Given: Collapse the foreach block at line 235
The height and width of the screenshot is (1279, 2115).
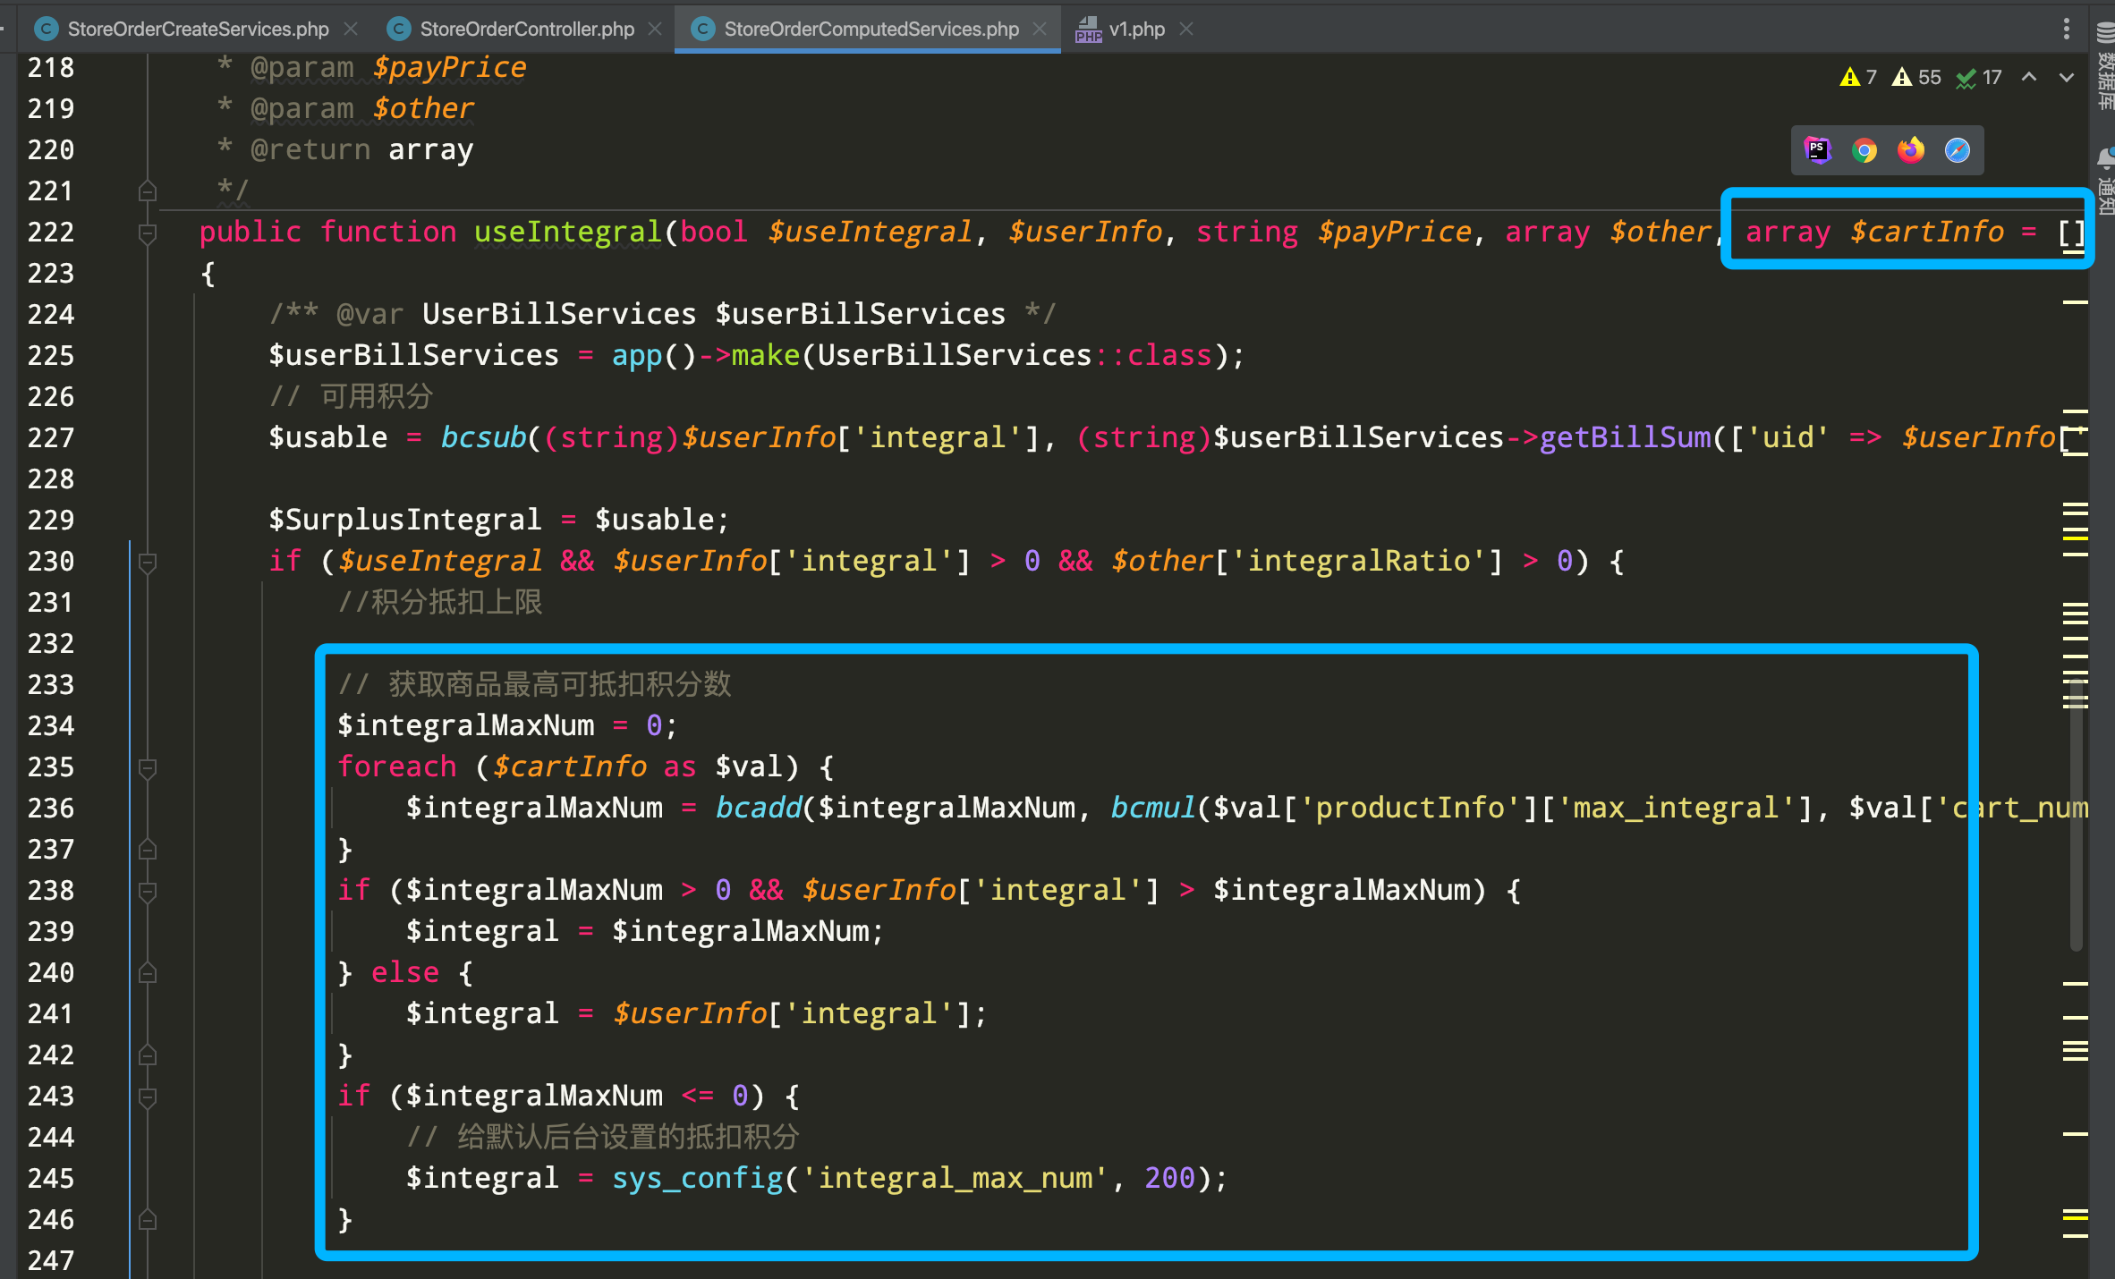Looking at the screenshot, I should pos(148,767).
